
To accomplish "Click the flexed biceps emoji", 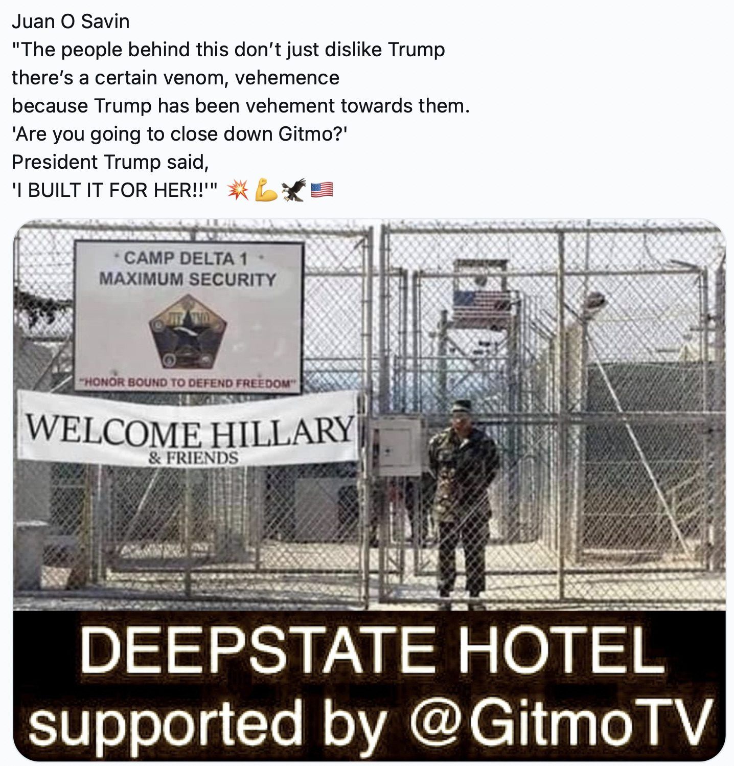I will pyautogui.click(x=266, y=190).
